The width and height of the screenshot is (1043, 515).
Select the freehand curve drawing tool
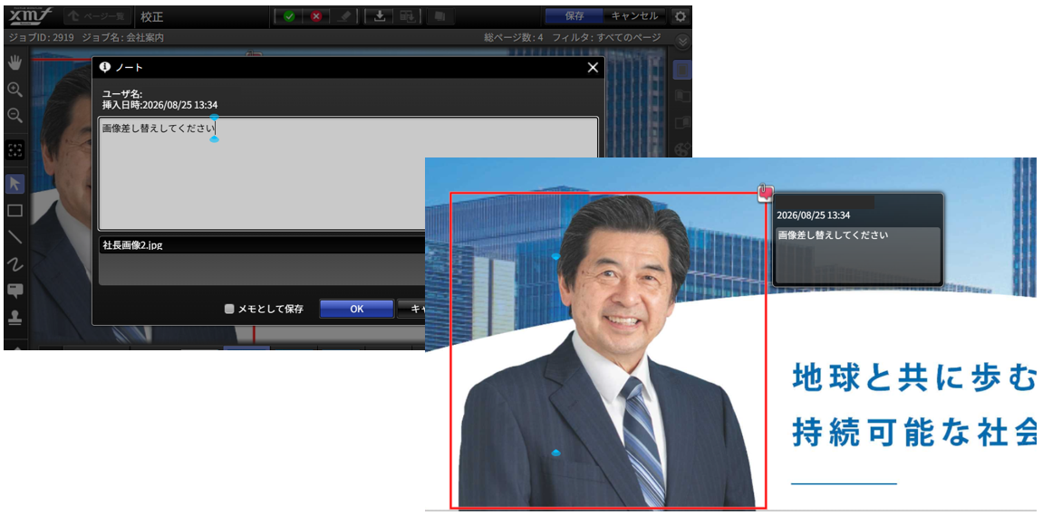[14, 263]
